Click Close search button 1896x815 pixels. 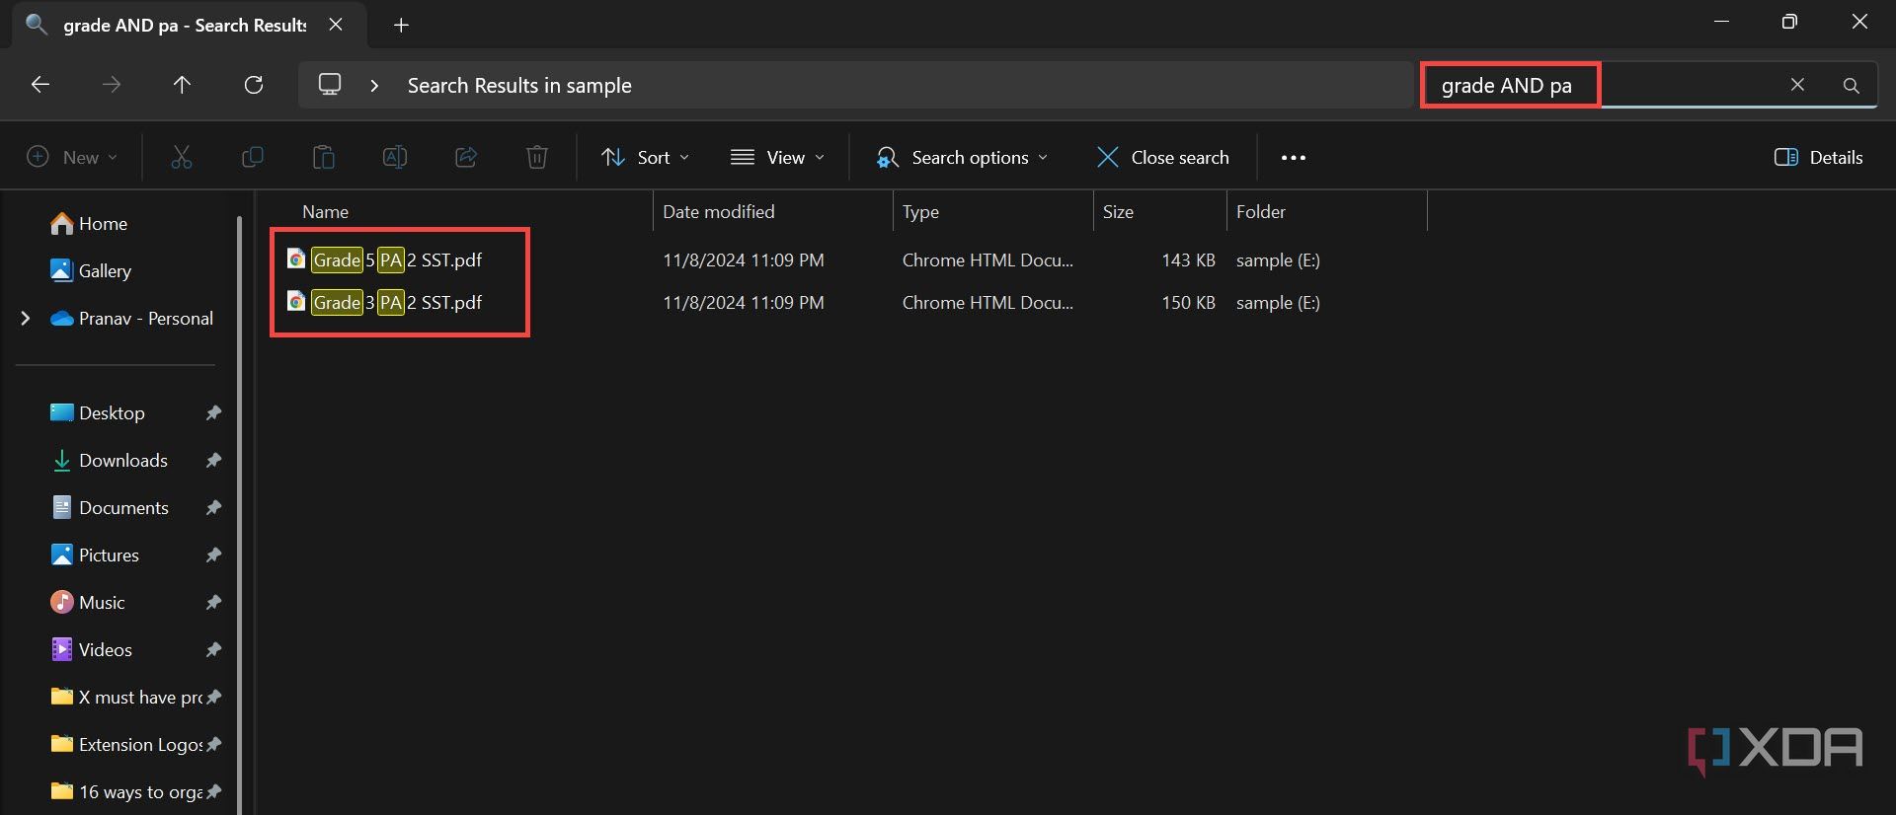tap(1163, 157)
